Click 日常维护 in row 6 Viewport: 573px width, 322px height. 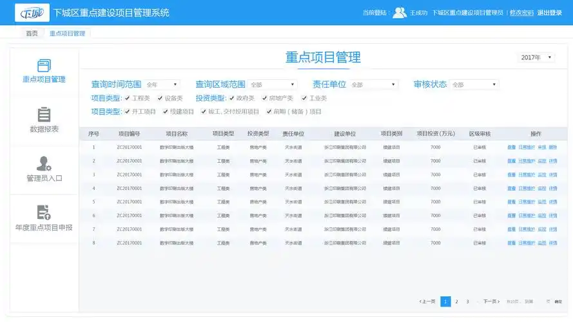[x=526, y=216]
